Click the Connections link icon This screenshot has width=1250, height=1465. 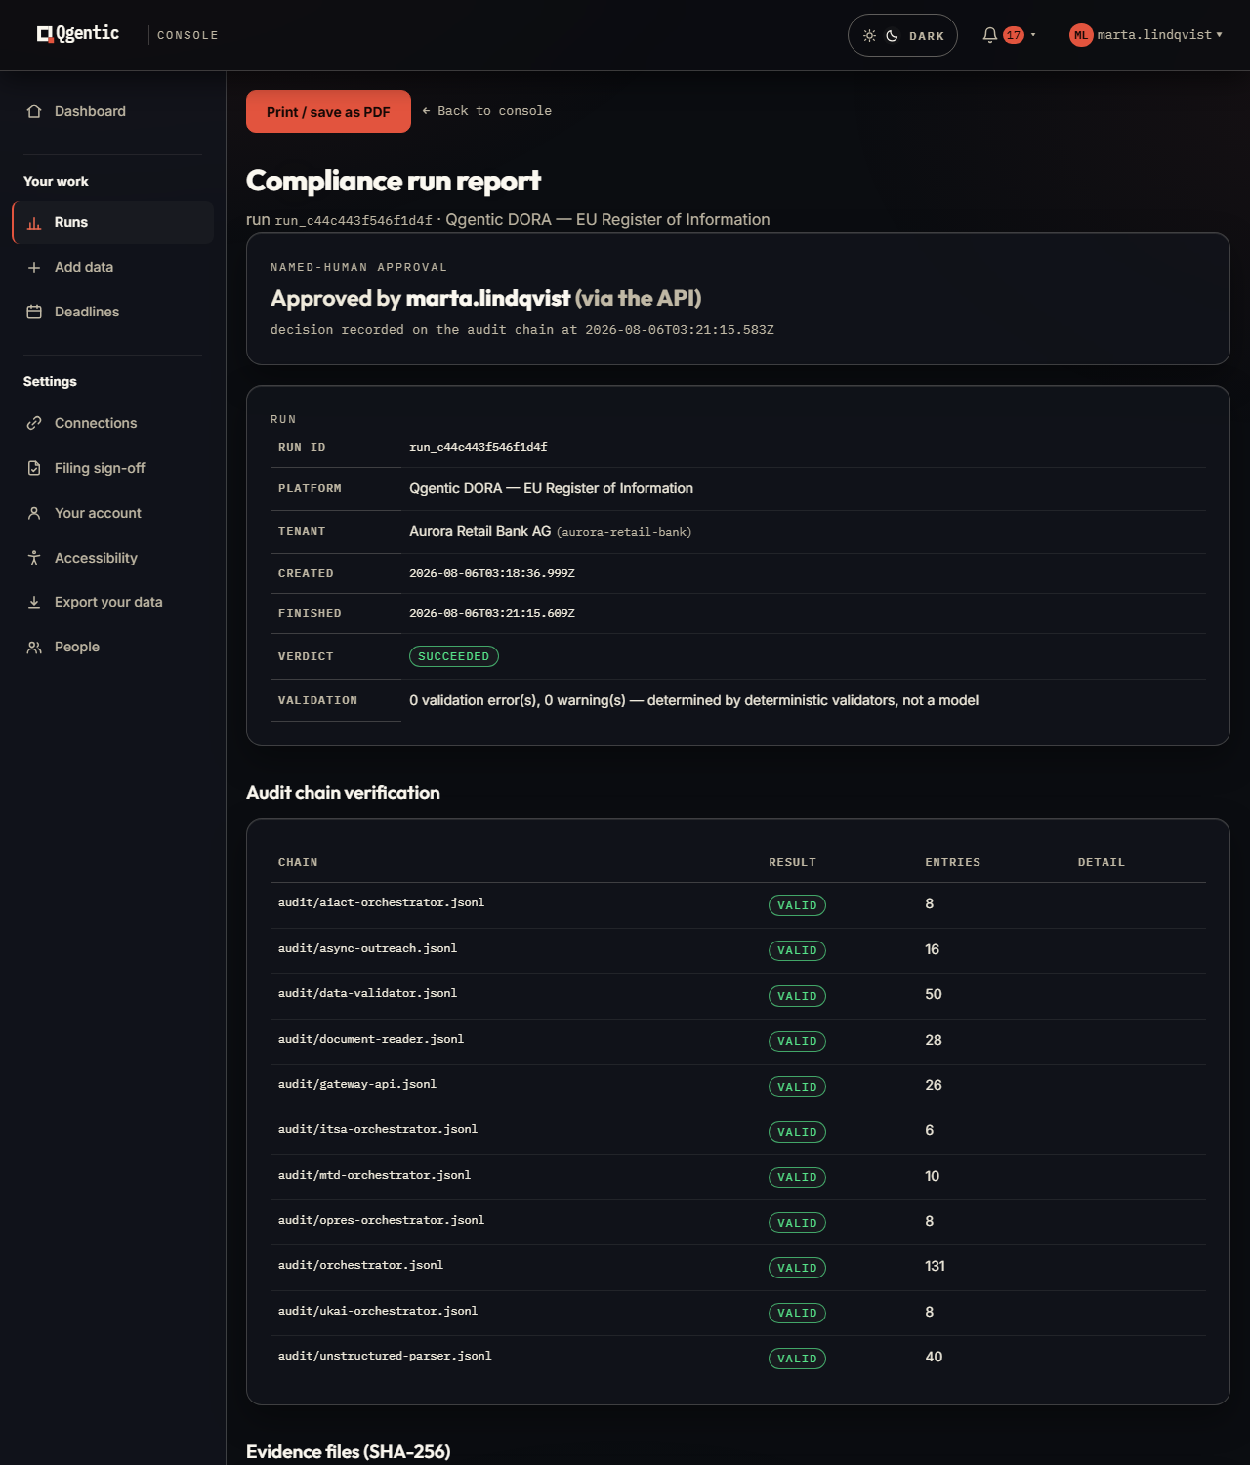(x=34, y=423)
